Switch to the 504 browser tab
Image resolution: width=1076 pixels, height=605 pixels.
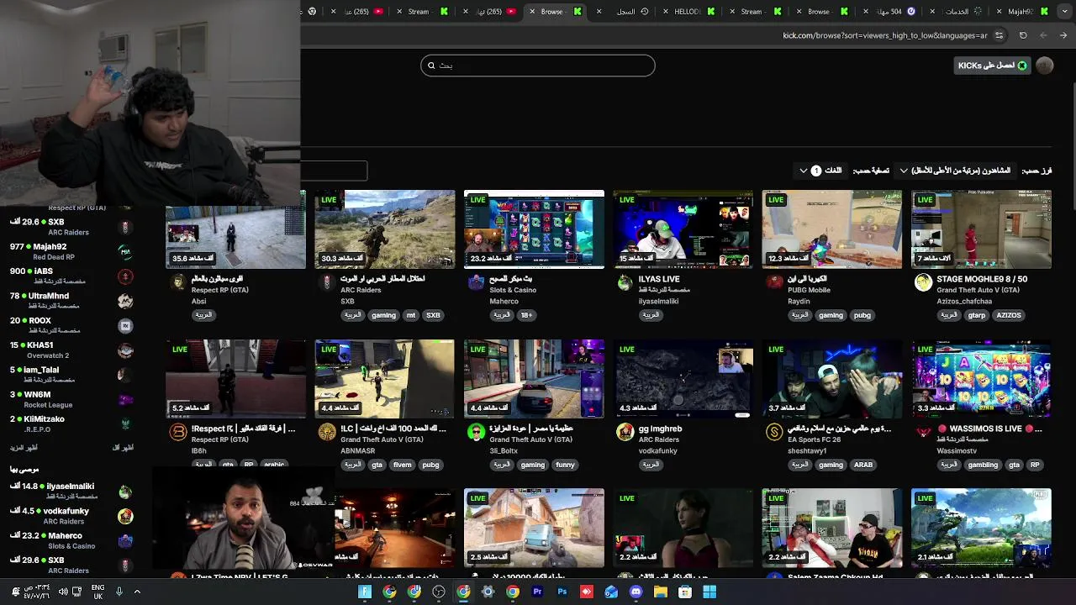[x=888, y=12]
